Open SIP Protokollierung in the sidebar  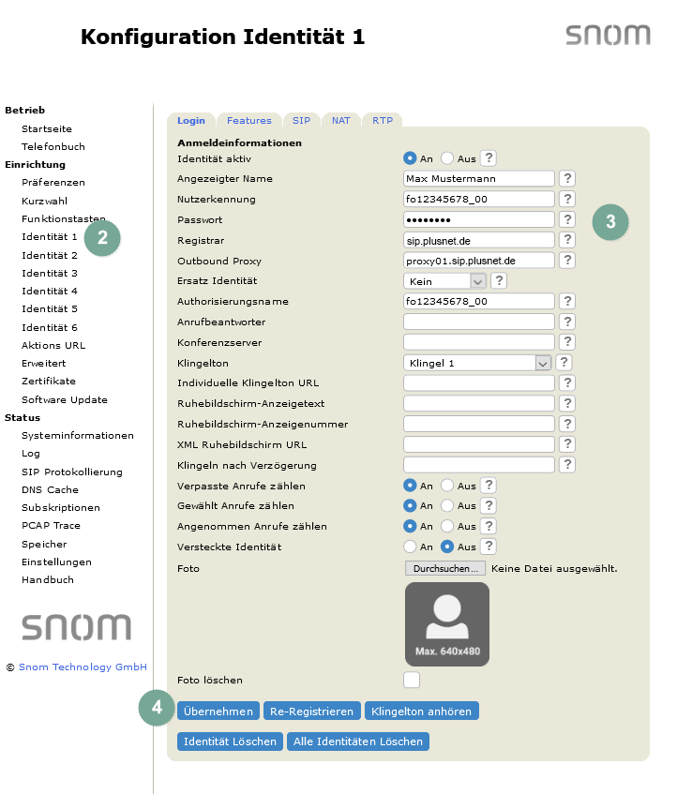tap(72, 472)
